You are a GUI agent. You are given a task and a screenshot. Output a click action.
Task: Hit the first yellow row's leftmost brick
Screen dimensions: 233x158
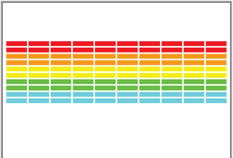16,69
